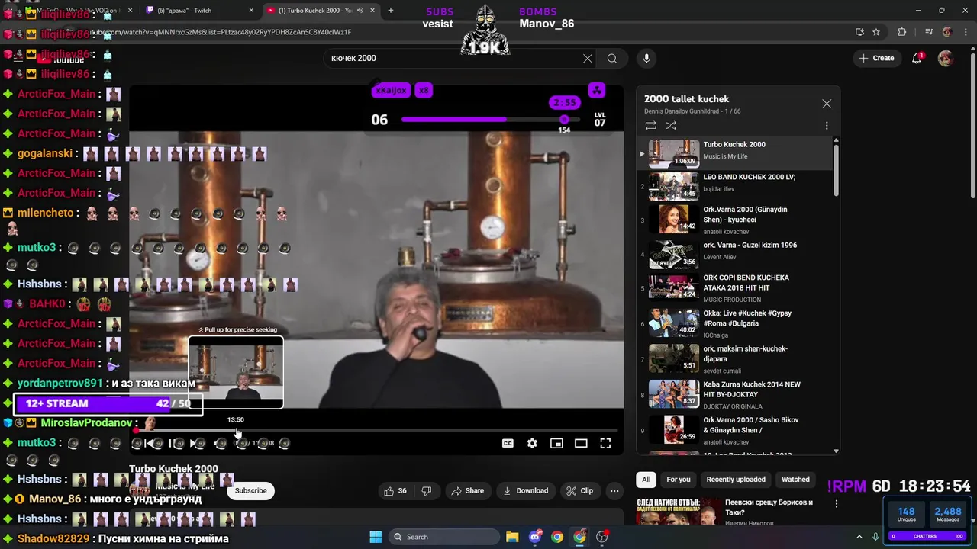977x549 pixels.
Task: Click Create button in YouTube header
Action: click(x=876, y=58)
